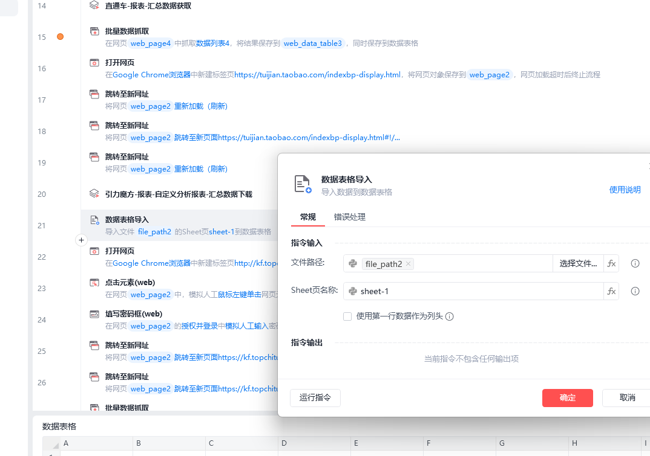Click the sub-flow layers icon on step 20
This screenshot has width=650, height=456.
[94, 194]
